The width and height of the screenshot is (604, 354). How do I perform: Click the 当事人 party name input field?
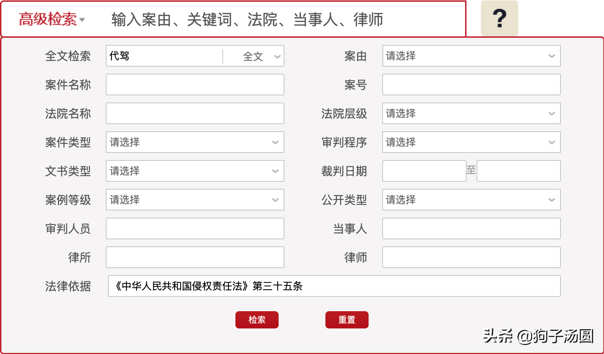coord(471,228)
